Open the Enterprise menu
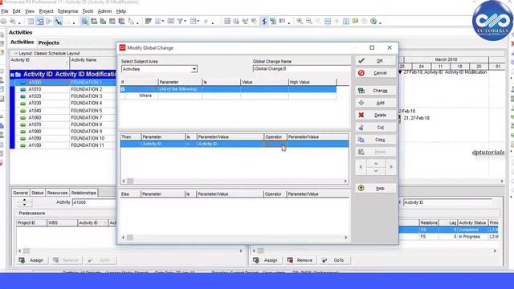The height and width of the screenshot is (289, 514). tap(67, 11)
